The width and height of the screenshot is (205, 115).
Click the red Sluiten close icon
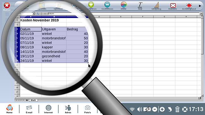click(x=7, y=5)
